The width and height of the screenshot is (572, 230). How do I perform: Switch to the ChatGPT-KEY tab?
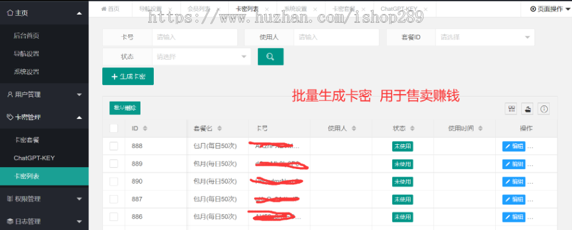click(399, 9)
